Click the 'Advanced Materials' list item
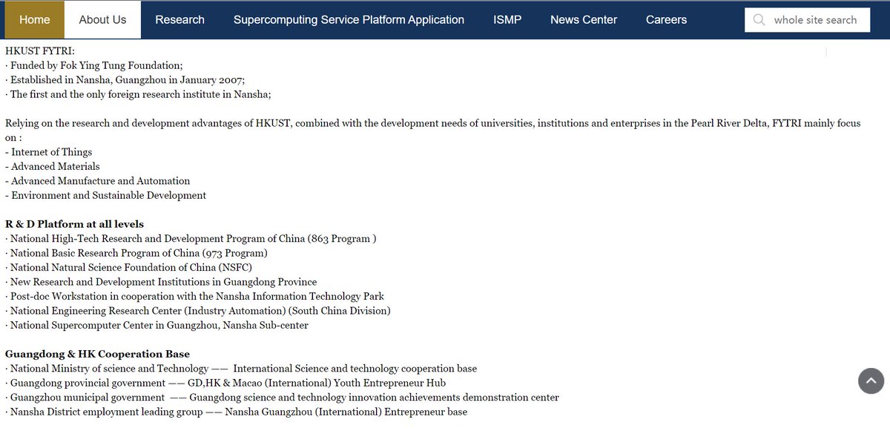The height and width of the screenshot is (431, 890). coord(53,166)
